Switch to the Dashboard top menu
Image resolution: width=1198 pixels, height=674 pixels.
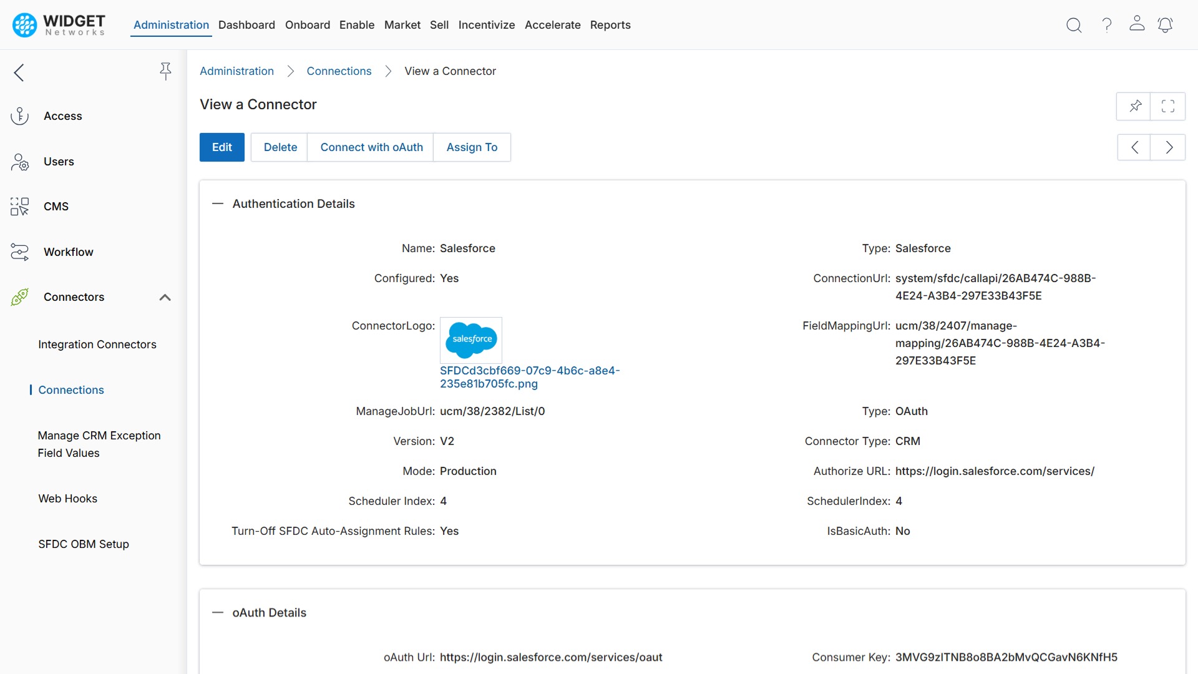[246, 25]
